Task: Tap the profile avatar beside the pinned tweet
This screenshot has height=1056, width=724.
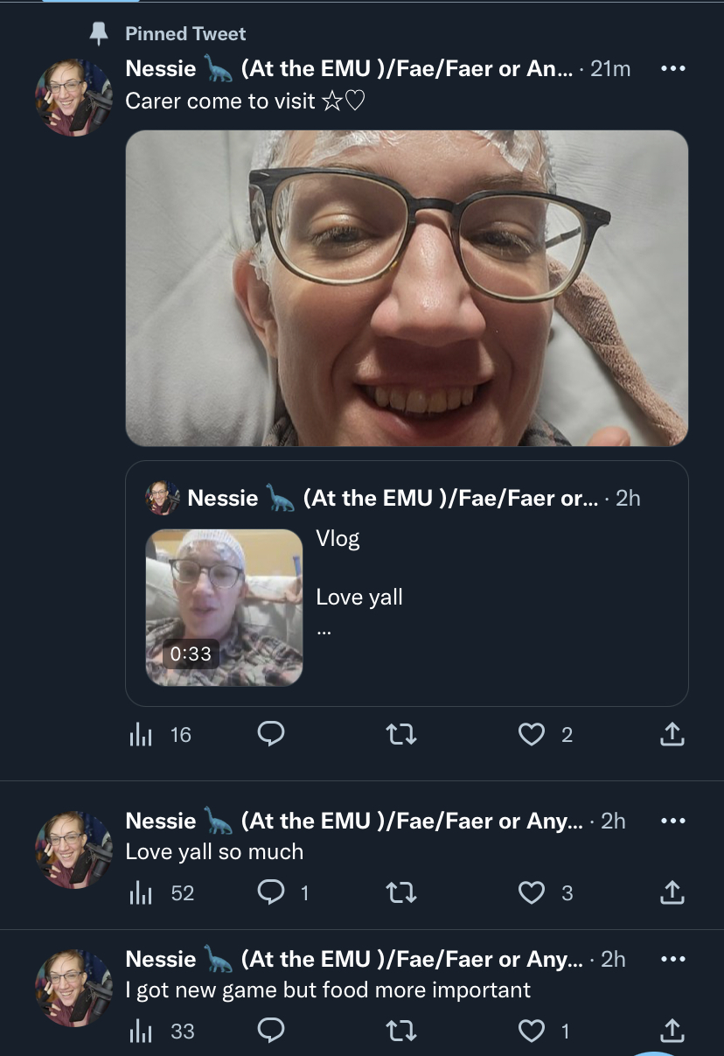Action: pyautogui.click(x=73, y=98)
